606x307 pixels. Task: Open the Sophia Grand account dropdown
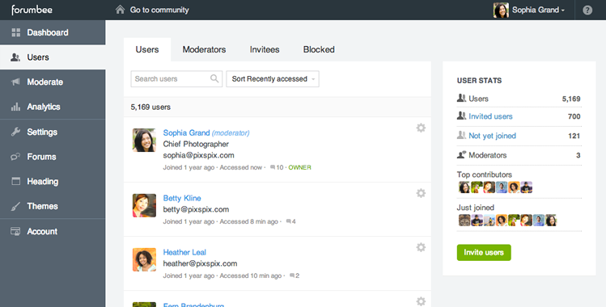pos(538,10)
